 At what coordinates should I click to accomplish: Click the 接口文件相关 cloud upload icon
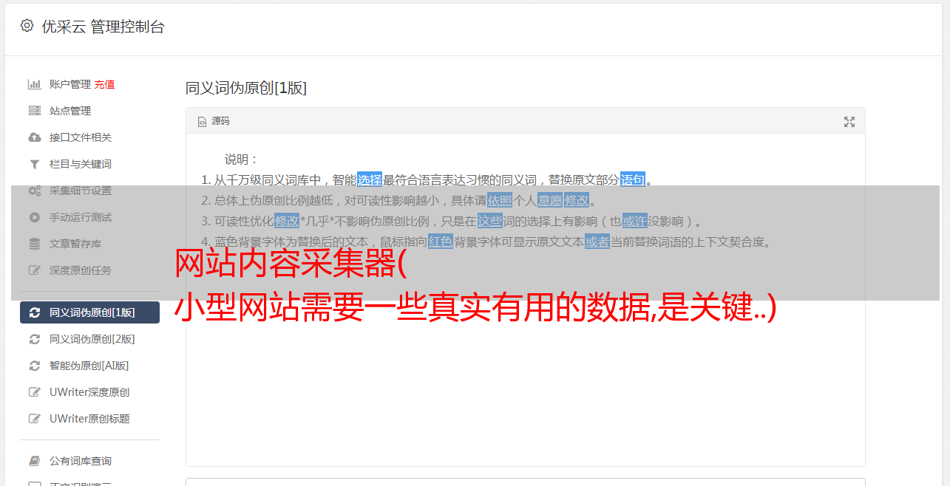[x=34, y=137]
